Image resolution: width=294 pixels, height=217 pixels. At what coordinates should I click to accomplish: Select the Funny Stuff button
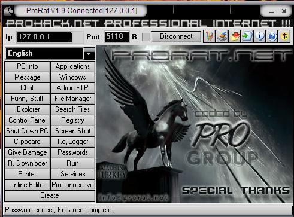click(x=28, y=99)
